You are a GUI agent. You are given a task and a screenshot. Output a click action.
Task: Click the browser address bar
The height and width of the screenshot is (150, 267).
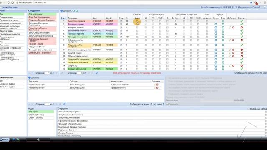[x=133, y=3]
